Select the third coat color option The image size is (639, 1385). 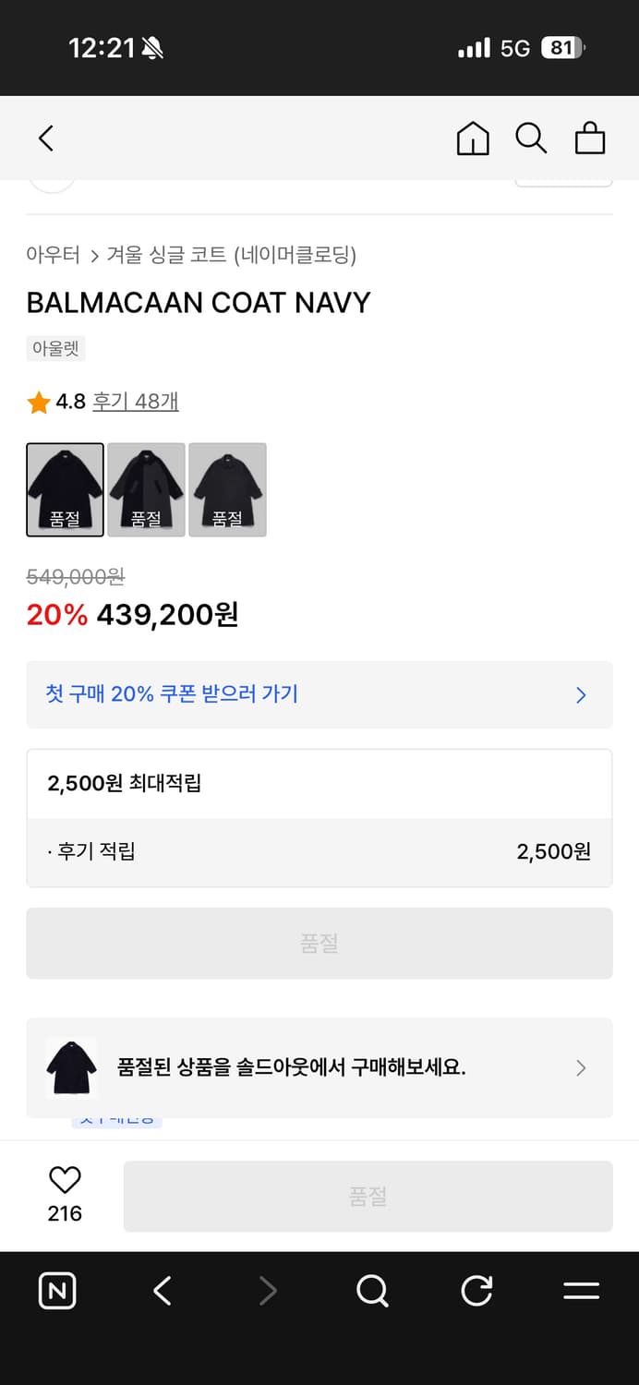[227, 489]
